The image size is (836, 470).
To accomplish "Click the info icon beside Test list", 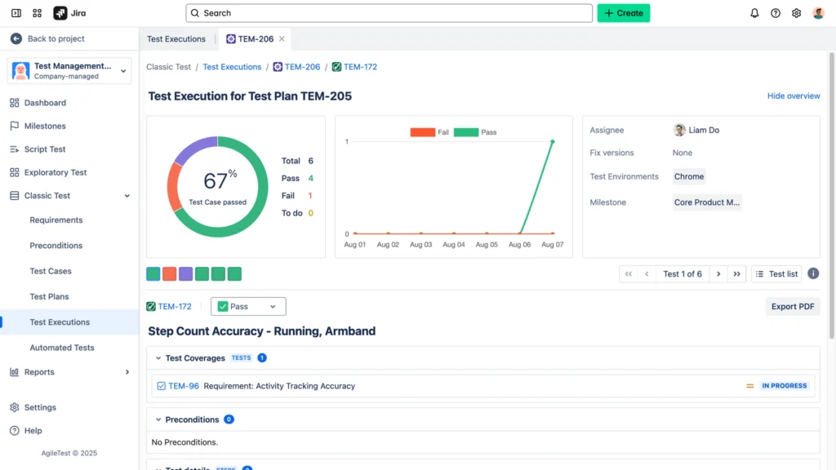I will point(813,273).
